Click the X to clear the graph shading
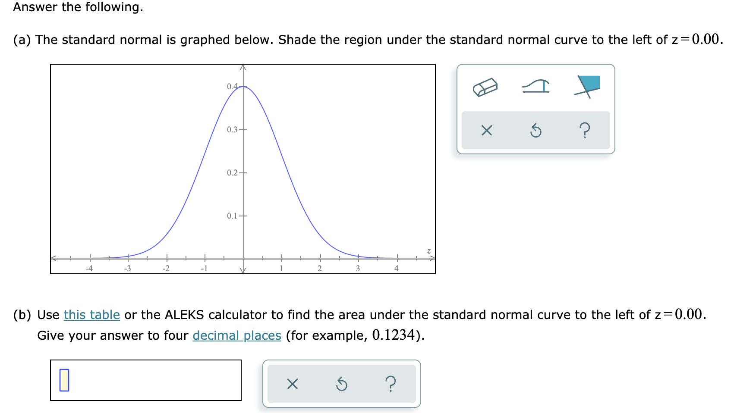The height and width of the screenshot is (413, 756). [487, 130]
